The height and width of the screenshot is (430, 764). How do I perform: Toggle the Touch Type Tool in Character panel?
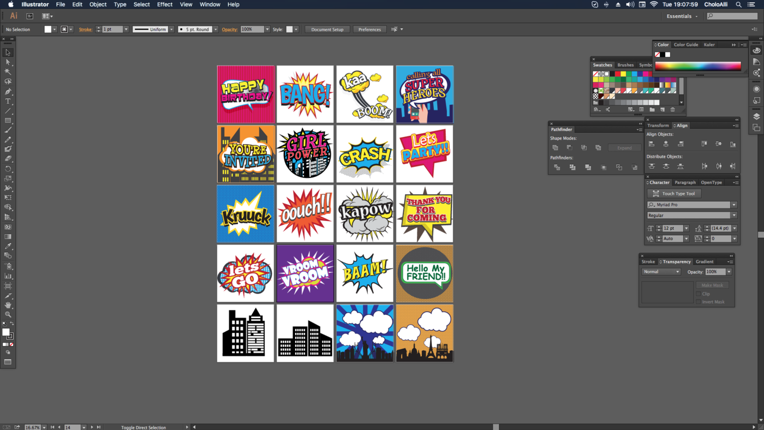674,193
